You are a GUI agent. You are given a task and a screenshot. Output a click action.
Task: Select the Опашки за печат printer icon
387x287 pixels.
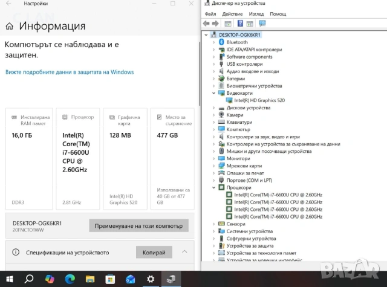[221, 173]
